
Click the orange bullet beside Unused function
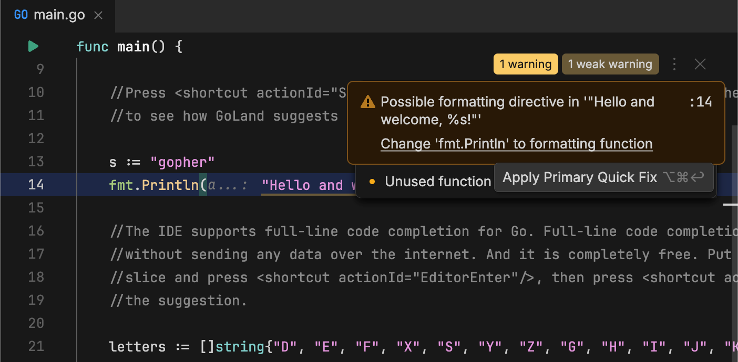[x=372, y=182]
